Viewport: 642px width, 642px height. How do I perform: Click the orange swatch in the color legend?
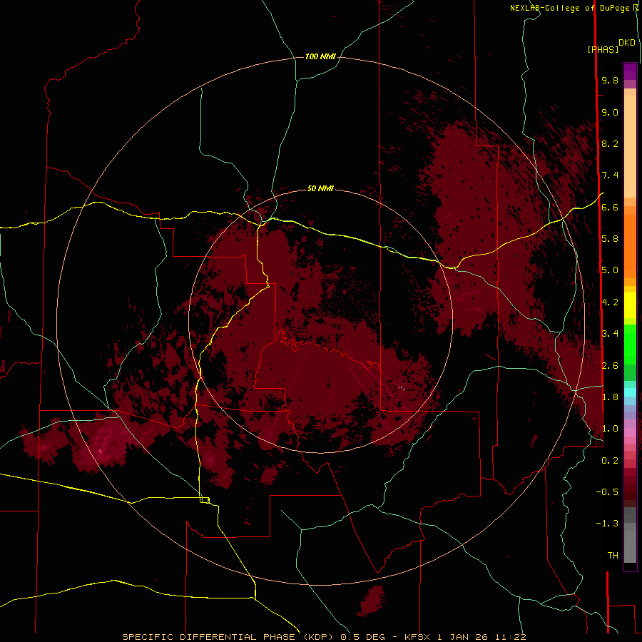630,245
